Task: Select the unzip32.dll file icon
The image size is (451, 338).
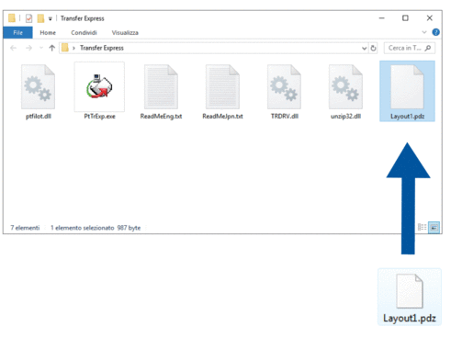Action: (x=345, y=86)
